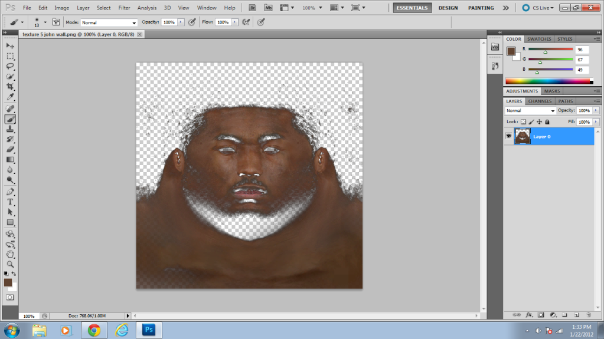Select the Path Selection tool
This screenshot has height=339, width=604.
pos(10,212)
